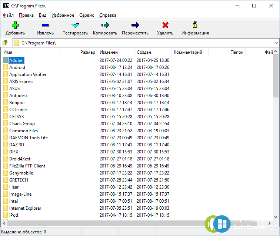Sort by Папок column header

pyautogui.click(x=227, y=52)
